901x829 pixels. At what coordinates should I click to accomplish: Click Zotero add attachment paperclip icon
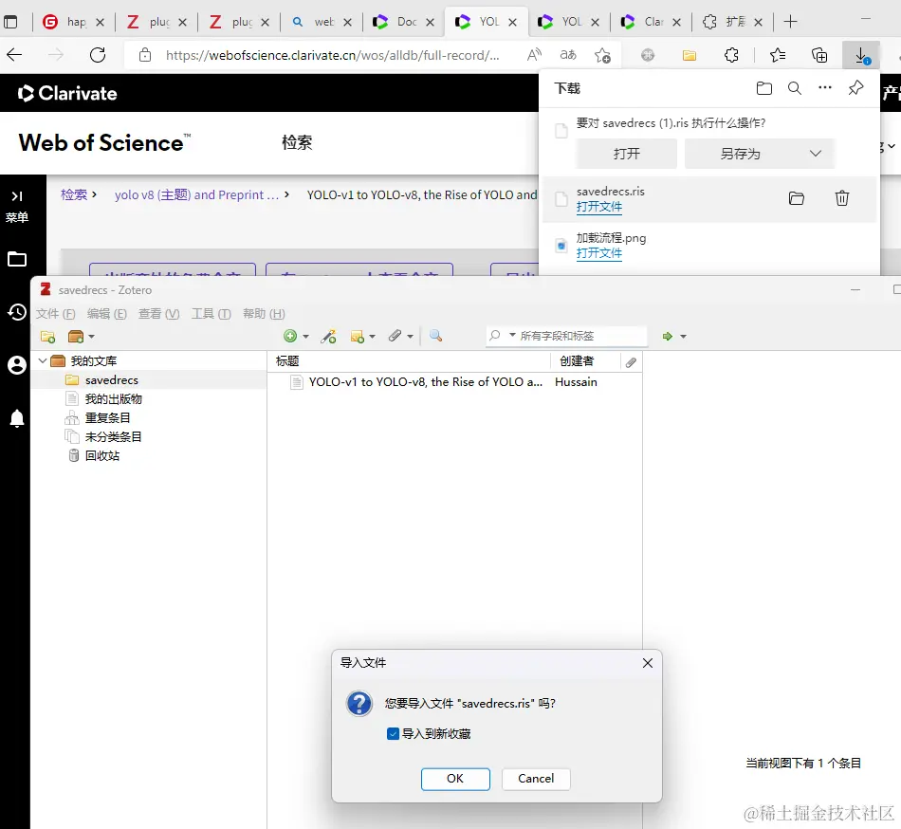[395, 336]
